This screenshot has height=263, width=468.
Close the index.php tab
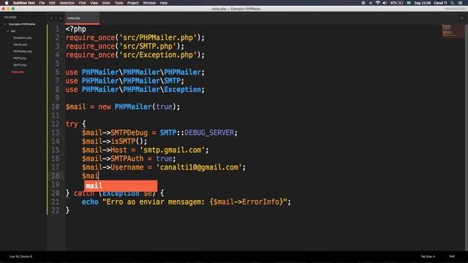pyautogui.click(x=95, y=18)
